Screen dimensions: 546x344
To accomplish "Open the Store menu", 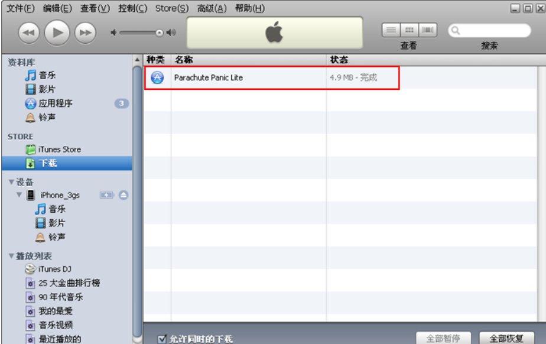I will click(172, 8).
